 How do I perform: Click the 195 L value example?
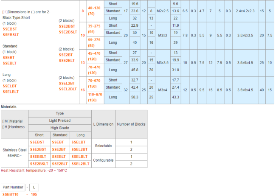35,194
